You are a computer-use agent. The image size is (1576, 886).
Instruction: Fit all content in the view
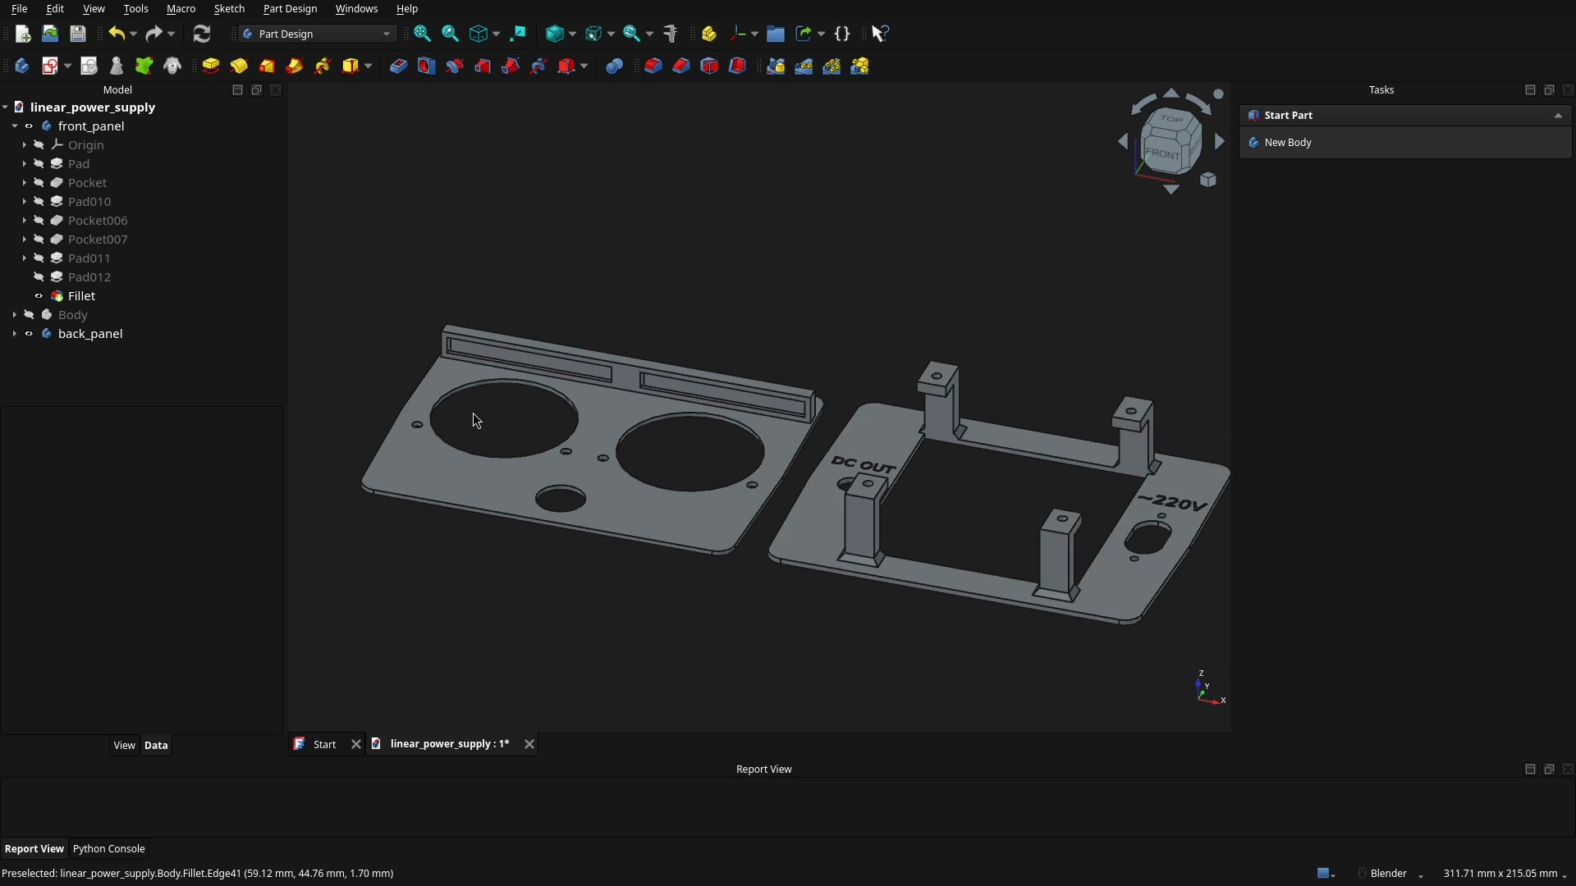(x=423, y=34)
